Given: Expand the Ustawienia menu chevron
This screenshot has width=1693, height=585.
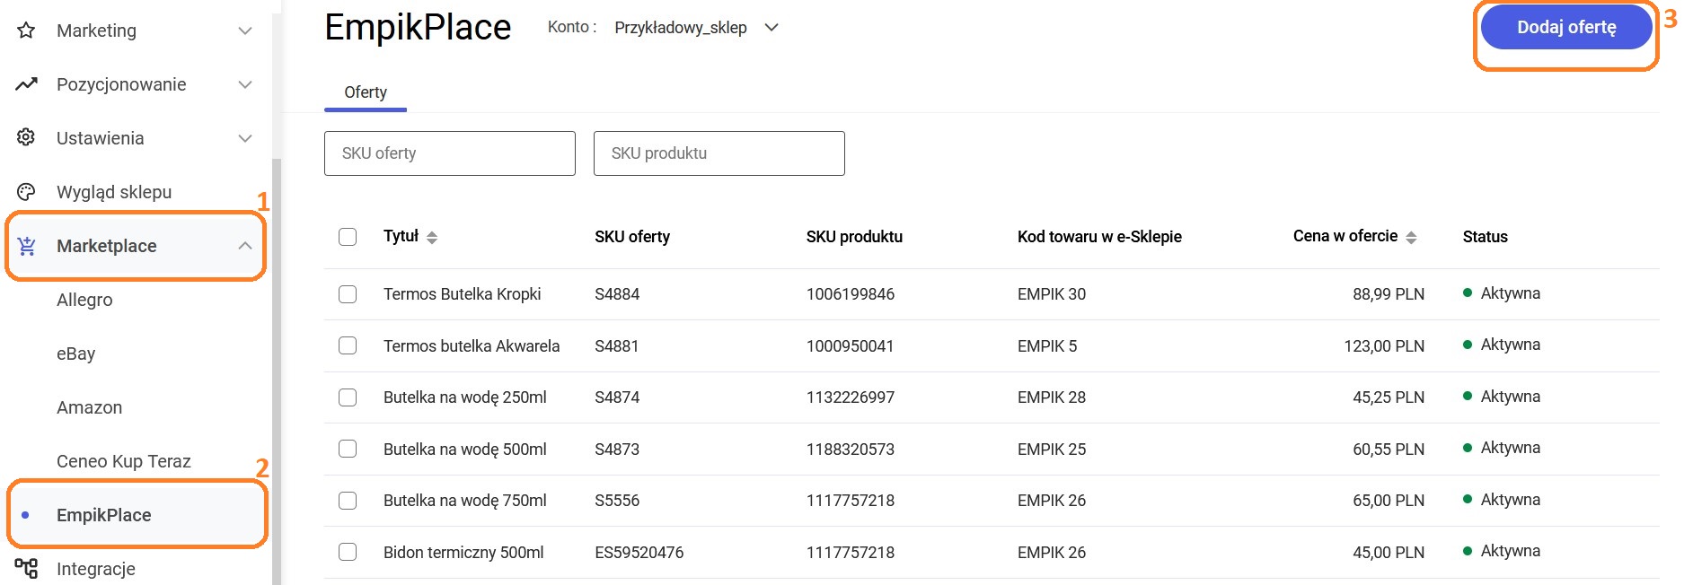Looking at the screenshot, I should [x=245, y=138].
